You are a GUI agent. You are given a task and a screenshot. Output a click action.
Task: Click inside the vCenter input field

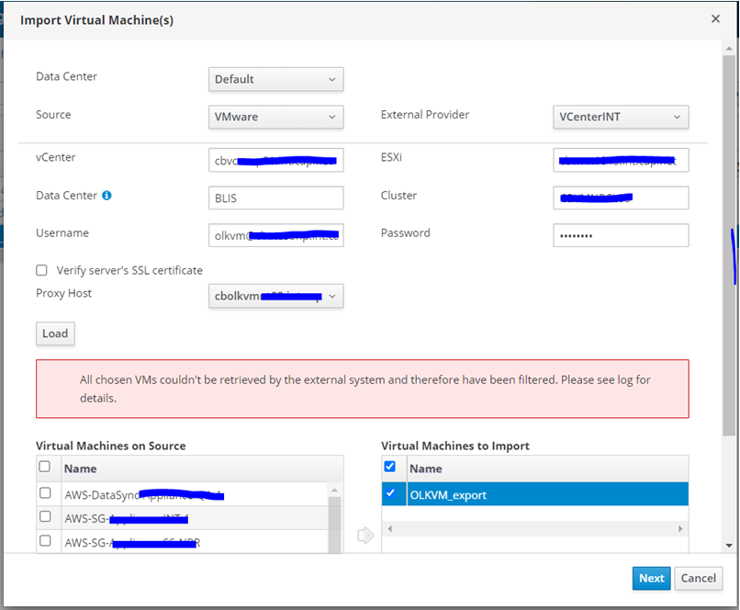(x=275, y=160)
